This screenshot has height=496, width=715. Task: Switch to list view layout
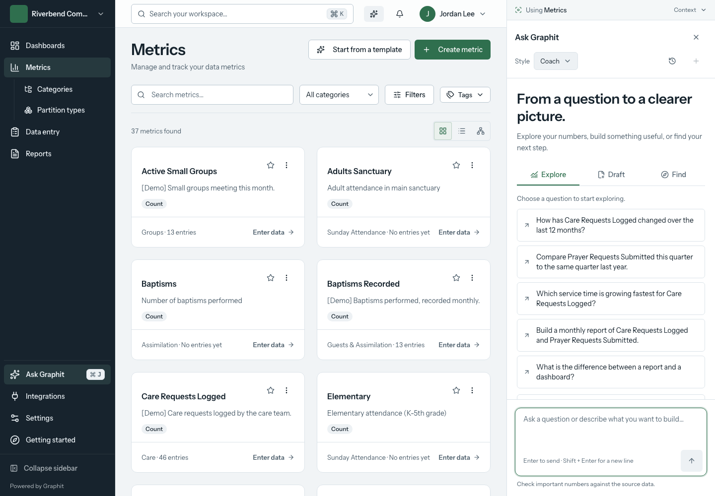[x=462, y=131]
